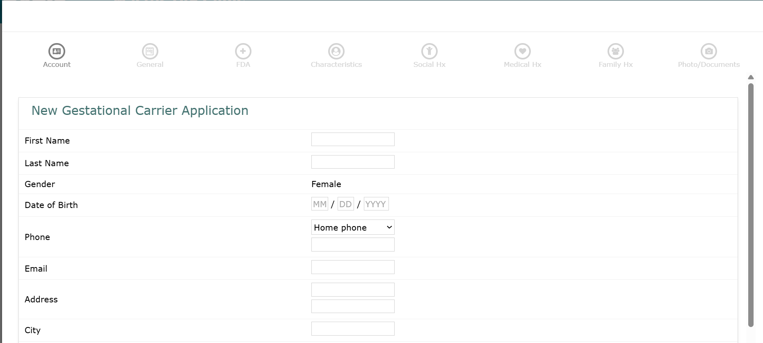Viewport: 763px width, 343px height.
Task: Open the General section icon
Action: (150, 51)
